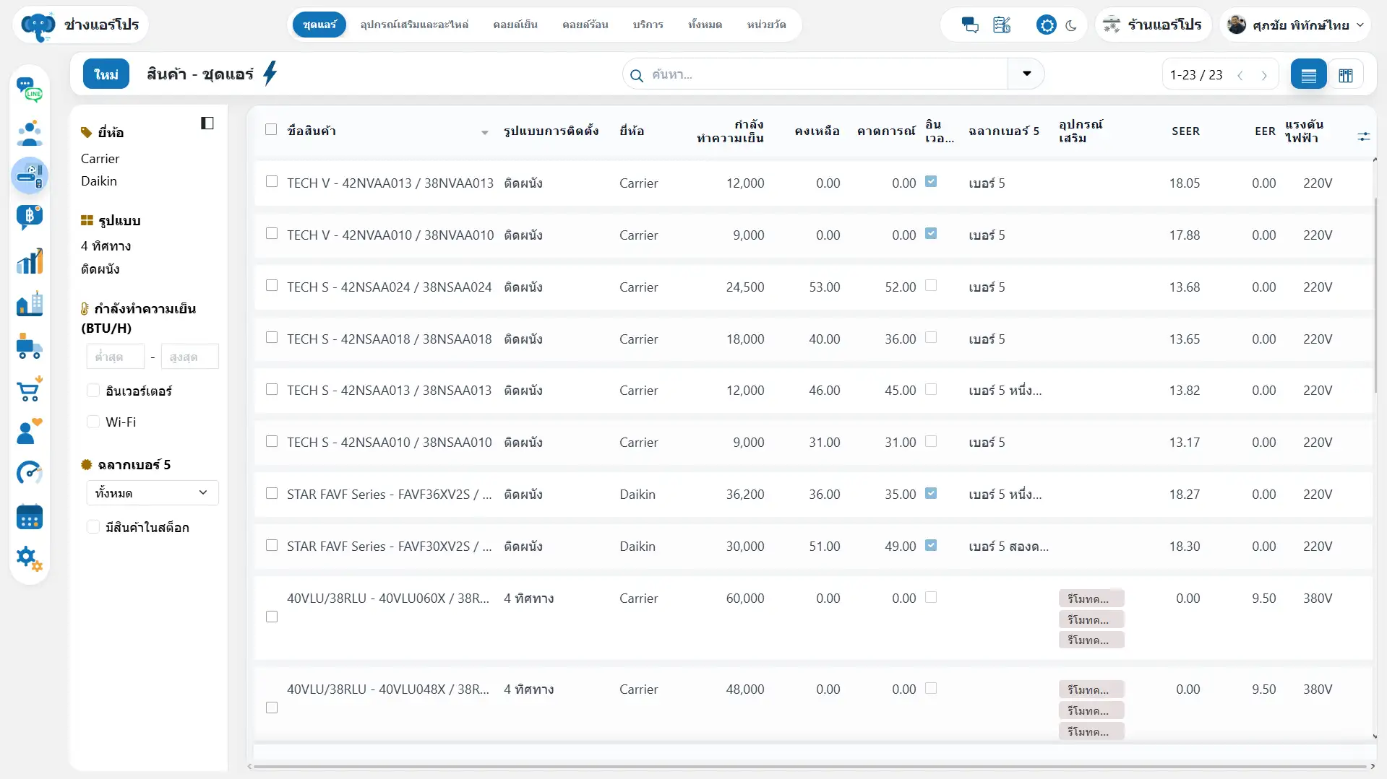
Task: Click the minimum BTU input field
Action: click(x=116, y=357)
